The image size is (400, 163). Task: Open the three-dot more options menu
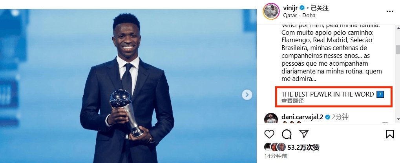389,11
